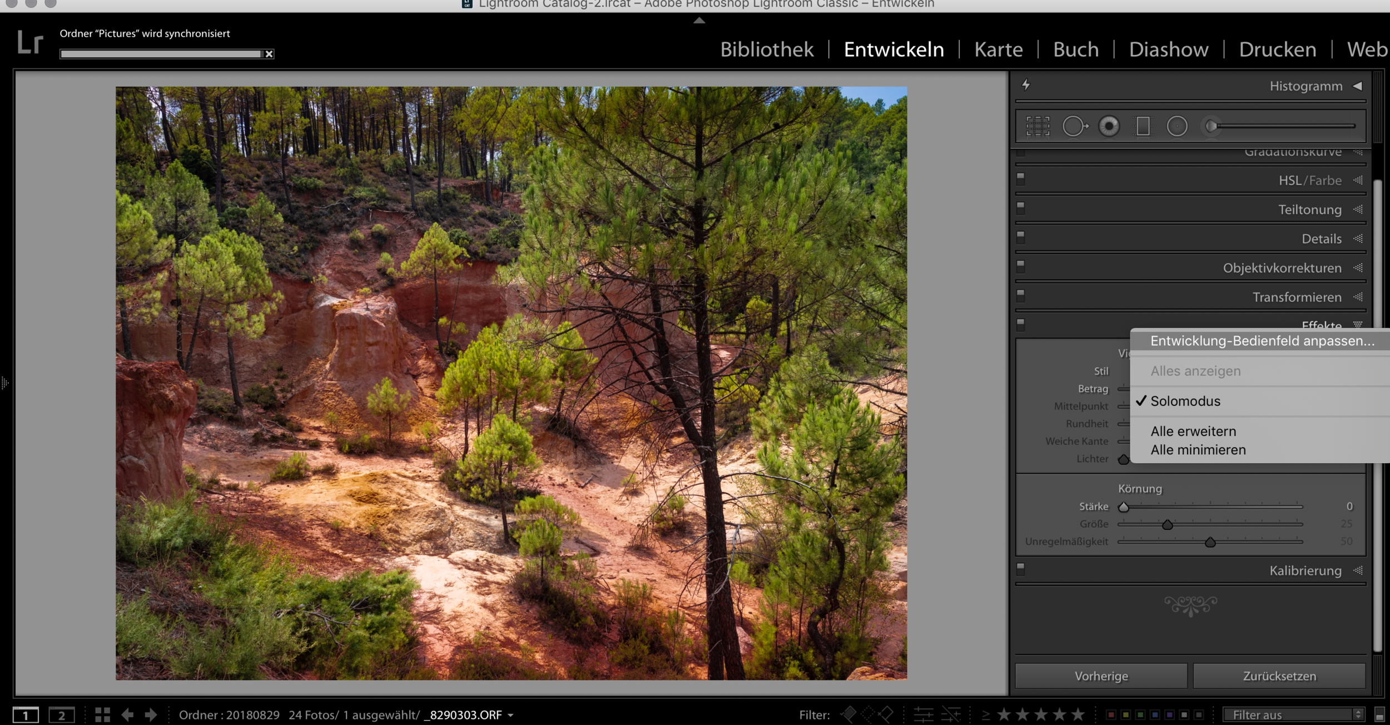The height and width of the screenshot is (725, 1390).
Task: Expand the Details panel
Action: (1358, 239)
